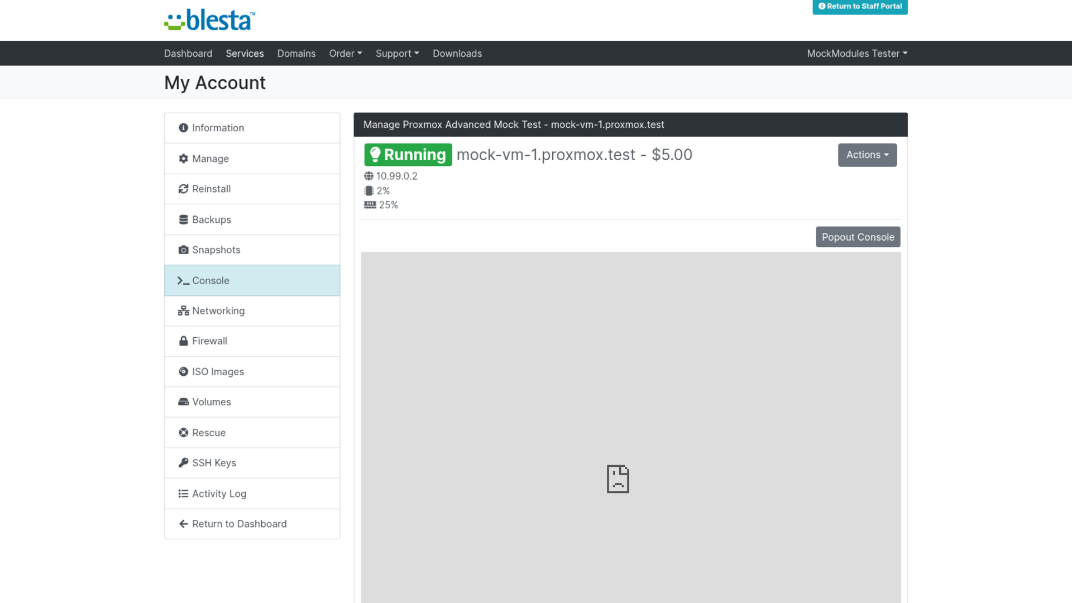Select the Manage sidebar tab
This screenshot has height=603, width=1072.
[252, 159]
